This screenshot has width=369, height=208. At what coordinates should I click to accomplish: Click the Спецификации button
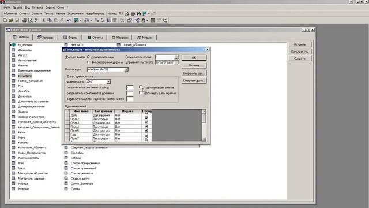click(x=194, y=81)
